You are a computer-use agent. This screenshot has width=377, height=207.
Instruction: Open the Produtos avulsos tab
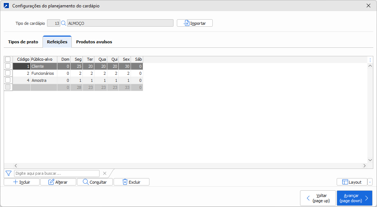pos(94,42)
